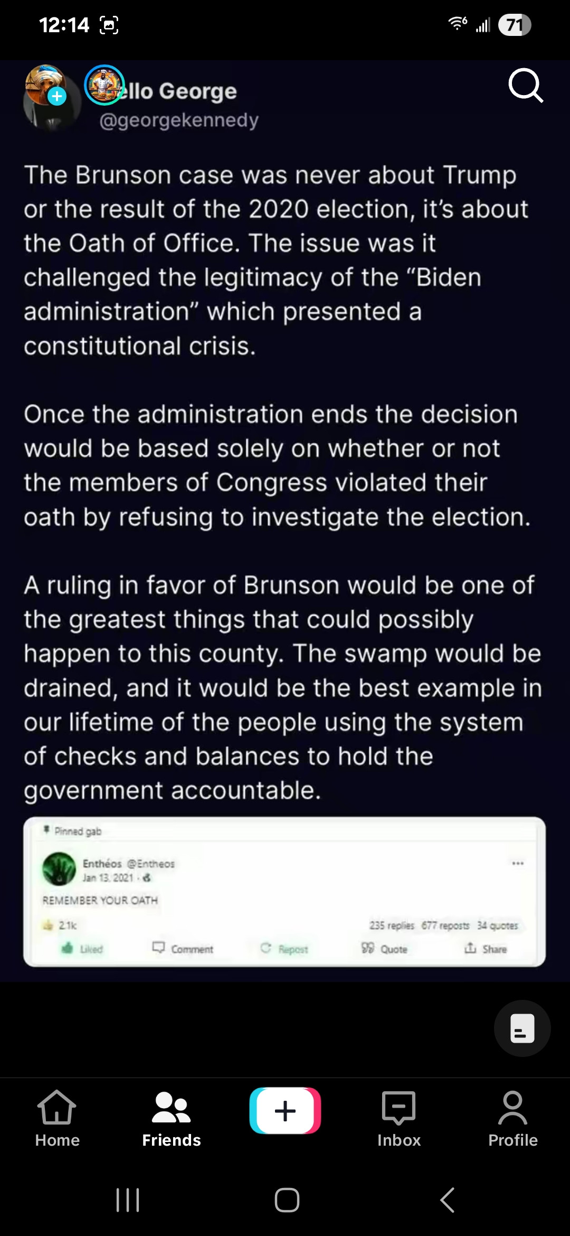
Task: Switch to the Friends tab
Action: tap(171, 1118)
